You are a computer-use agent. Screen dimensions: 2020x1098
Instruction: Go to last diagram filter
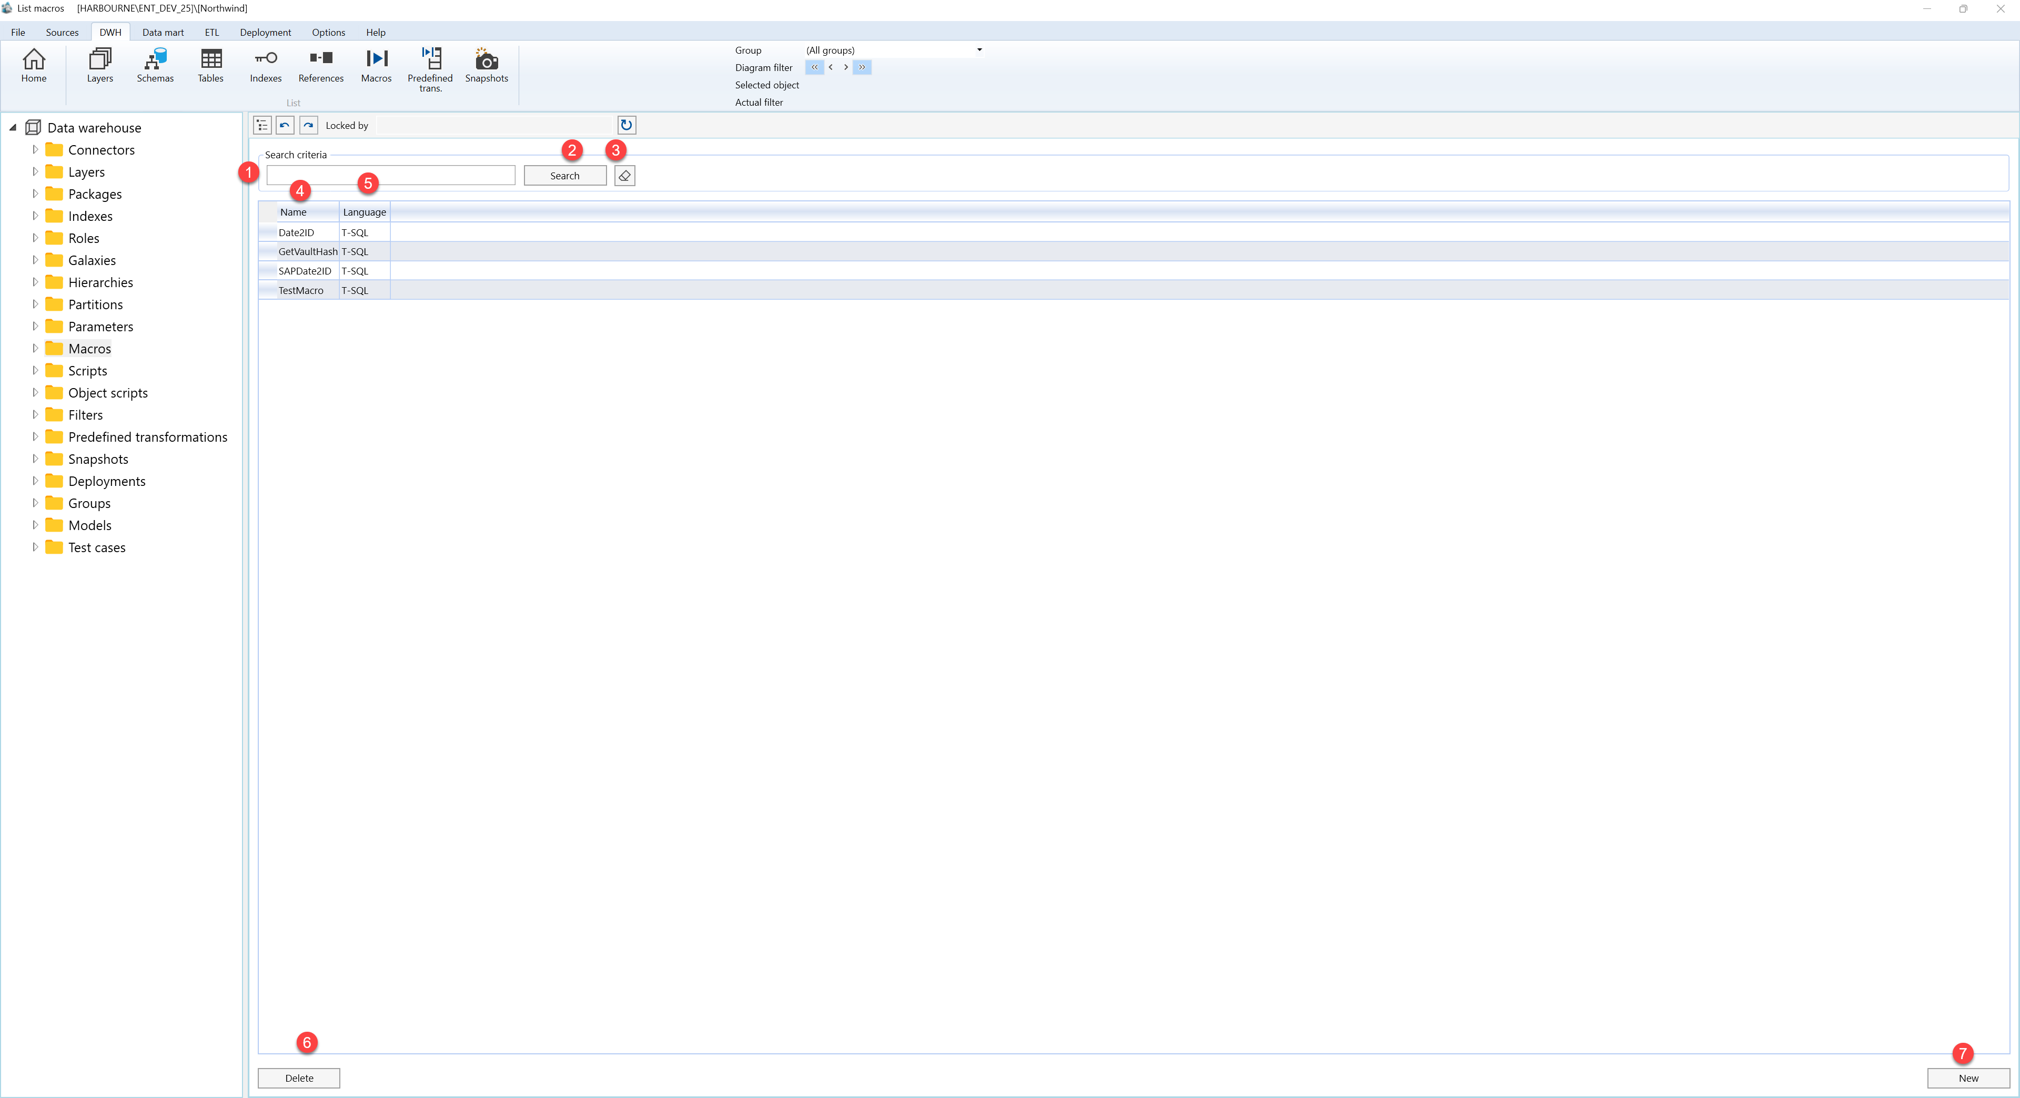862,67
